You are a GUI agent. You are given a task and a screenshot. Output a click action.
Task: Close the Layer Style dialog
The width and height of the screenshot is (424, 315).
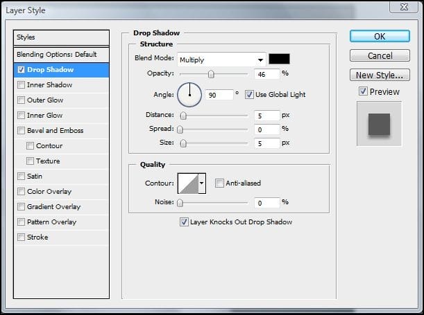[404, 7]
